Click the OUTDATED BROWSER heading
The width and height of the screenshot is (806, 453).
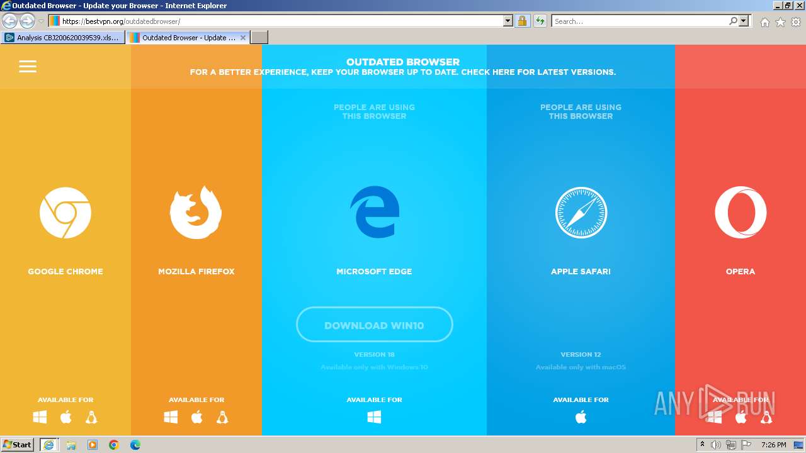point(403,62)
